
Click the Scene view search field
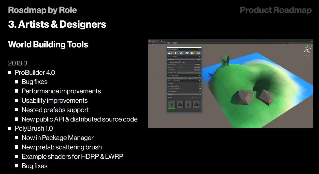click(x=300, y=43)
